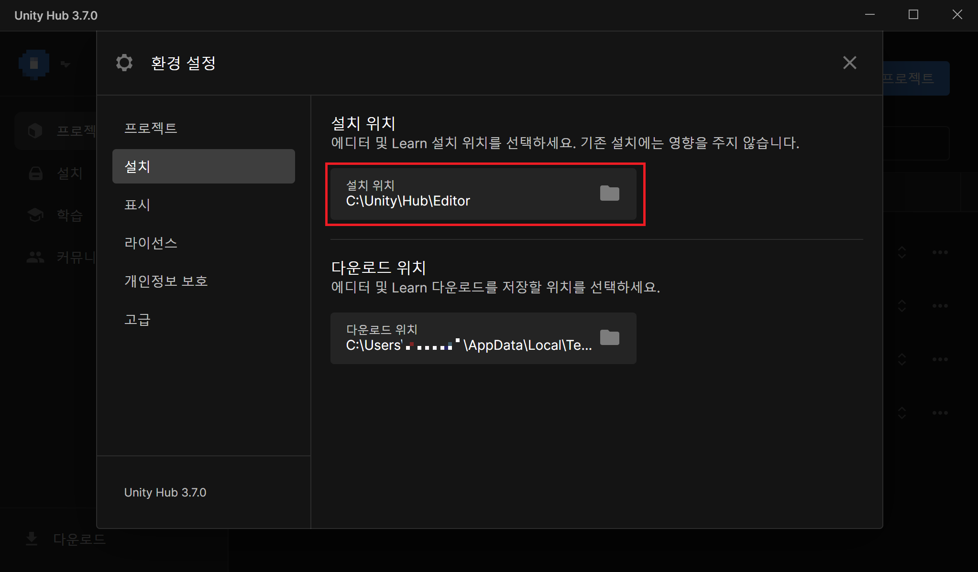Click the preferences gear icon

pos(124,63)
